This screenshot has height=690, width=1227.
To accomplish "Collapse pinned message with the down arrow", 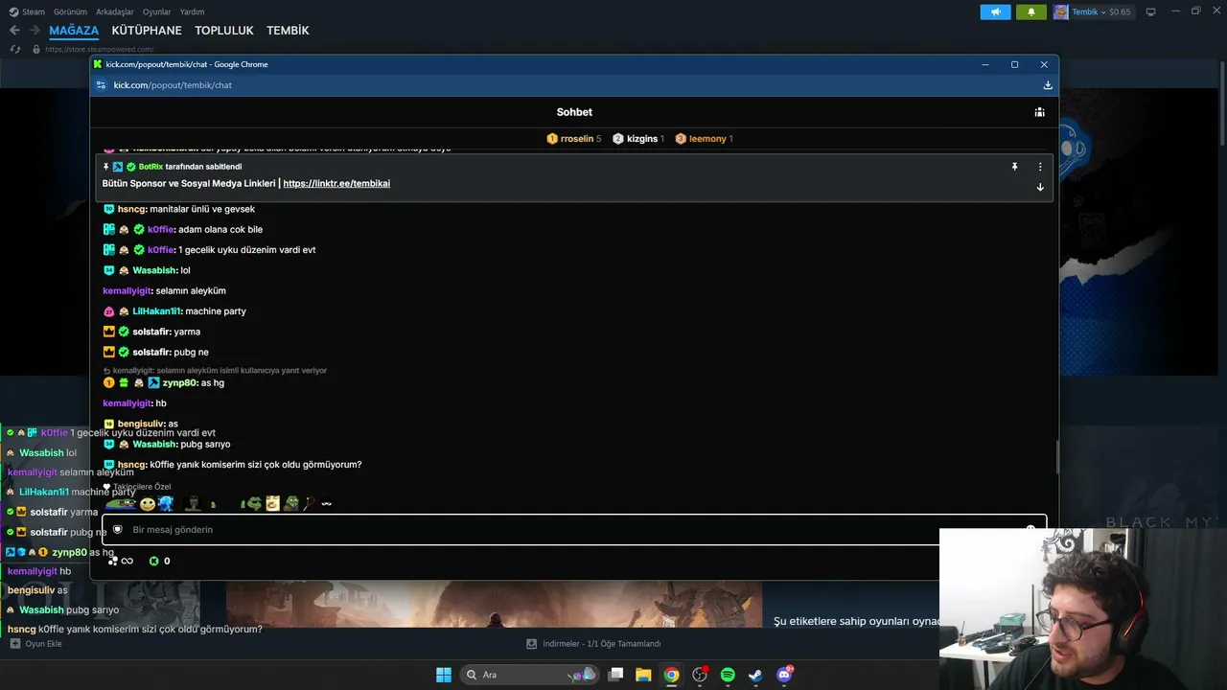I will [x=1040, y=187].
